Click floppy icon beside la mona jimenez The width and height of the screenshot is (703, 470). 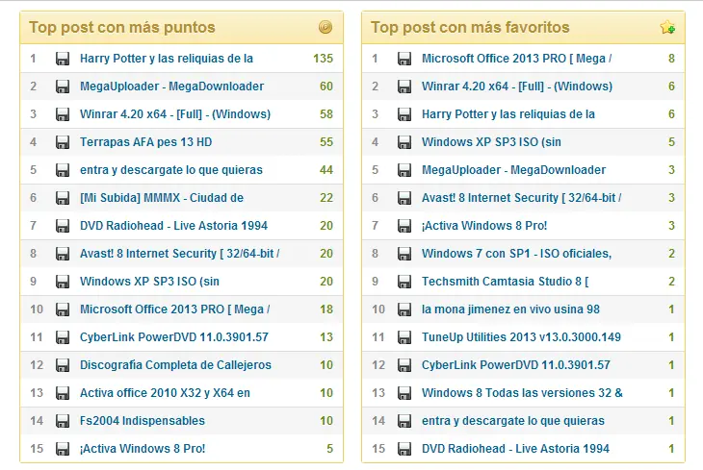404,309
